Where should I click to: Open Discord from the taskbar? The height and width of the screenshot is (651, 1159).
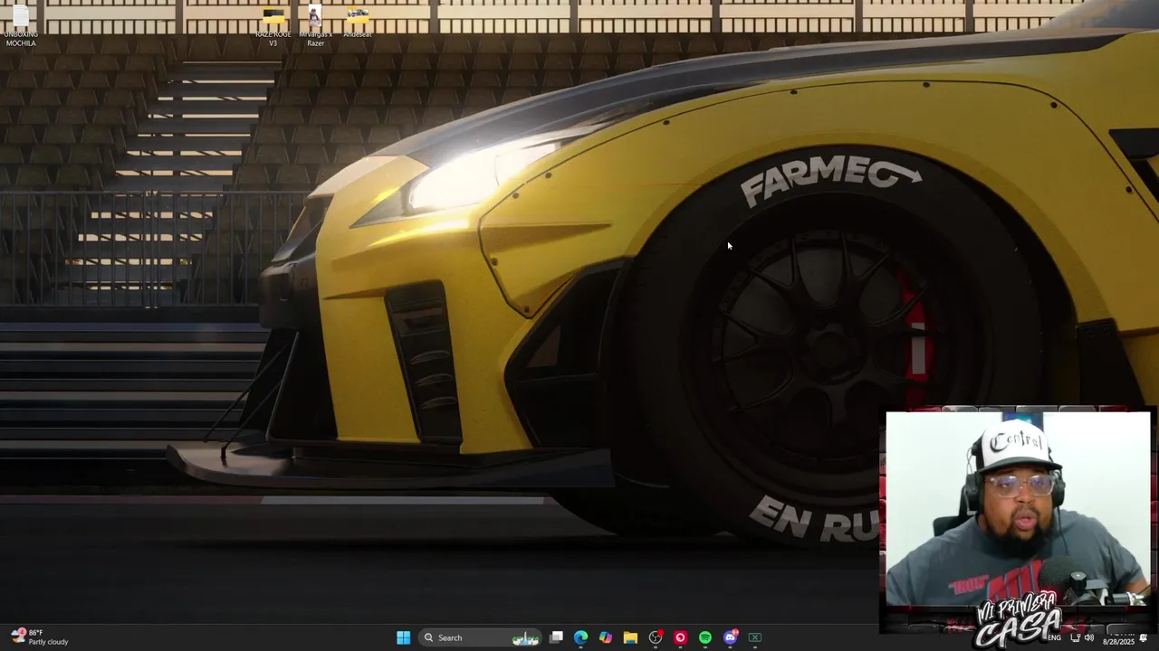point(730,637)
